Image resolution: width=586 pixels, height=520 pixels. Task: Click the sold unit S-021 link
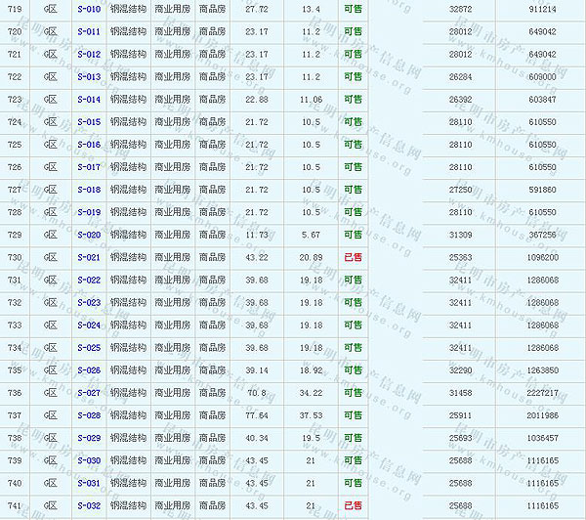(x=88, y=258)
